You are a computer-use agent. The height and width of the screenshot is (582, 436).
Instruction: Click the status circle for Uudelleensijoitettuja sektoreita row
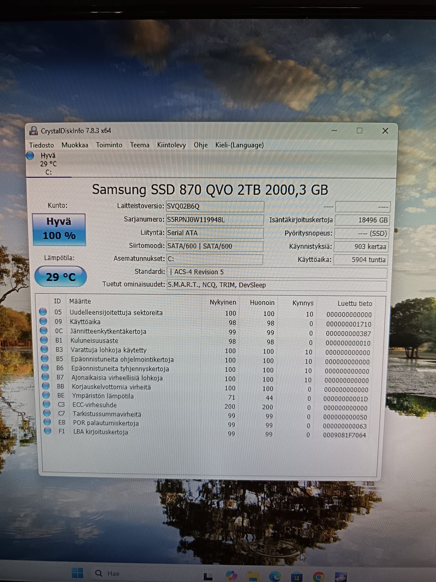tap(43, 312)
